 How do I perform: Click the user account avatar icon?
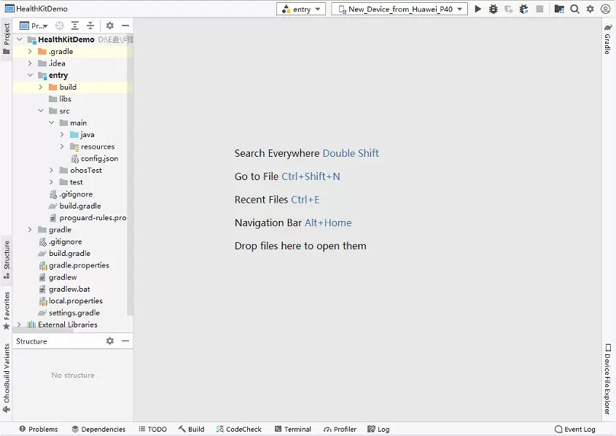click(x=605, y=9)
